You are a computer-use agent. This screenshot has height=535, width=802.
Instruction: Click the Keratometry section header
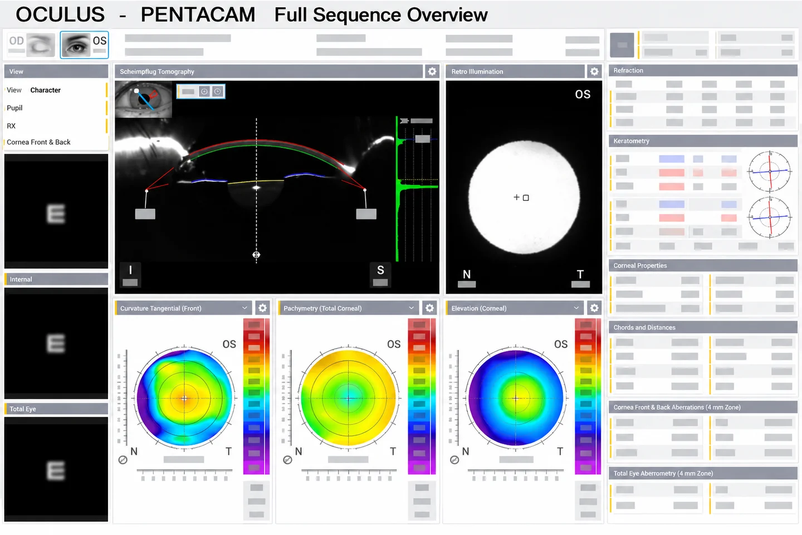point(703,141)
